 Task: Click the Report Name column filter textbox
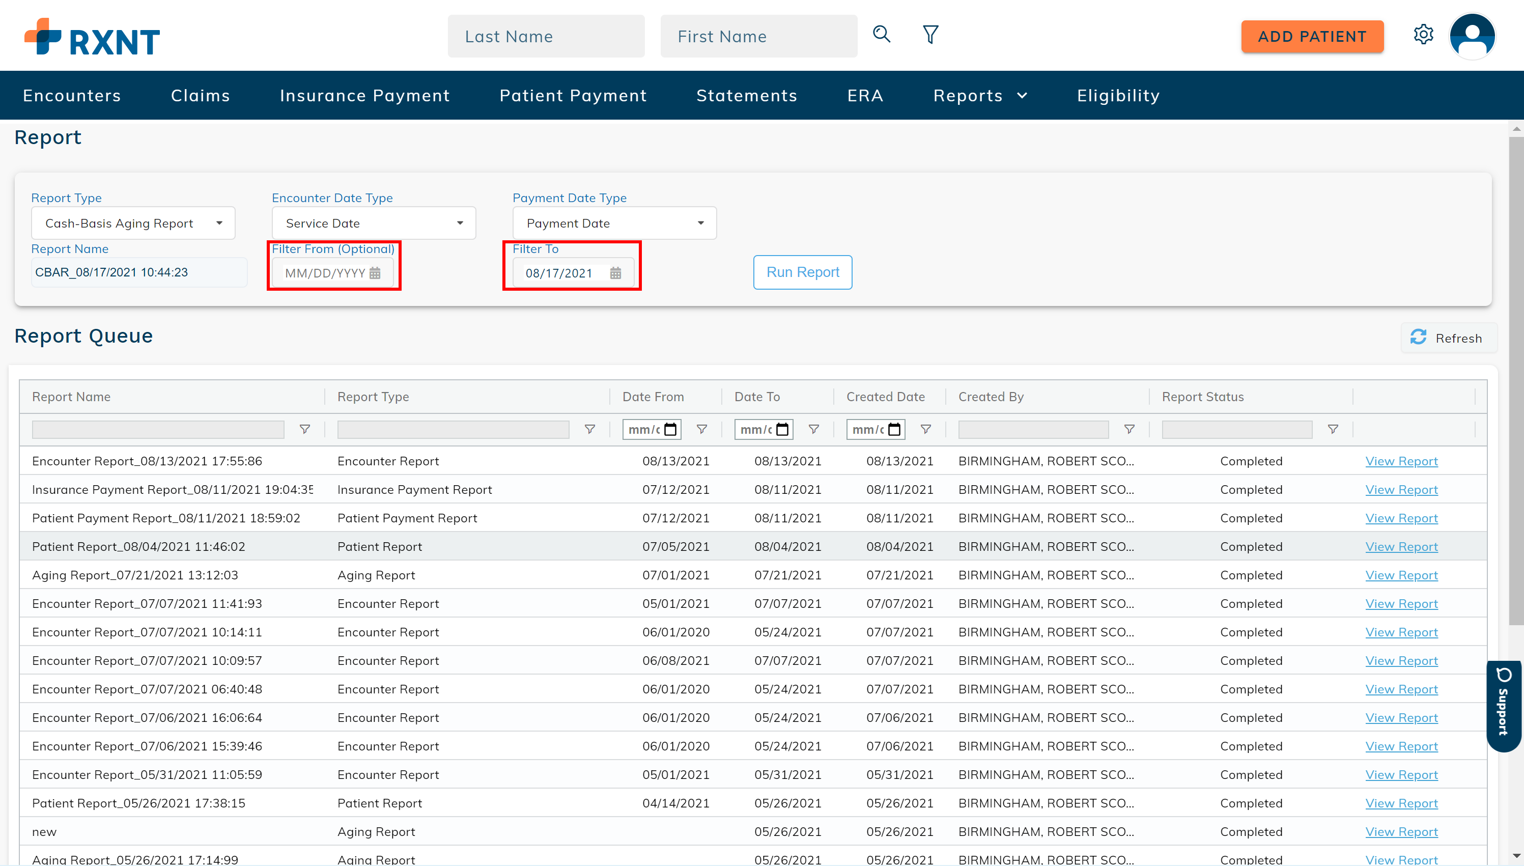click(158, 429)
